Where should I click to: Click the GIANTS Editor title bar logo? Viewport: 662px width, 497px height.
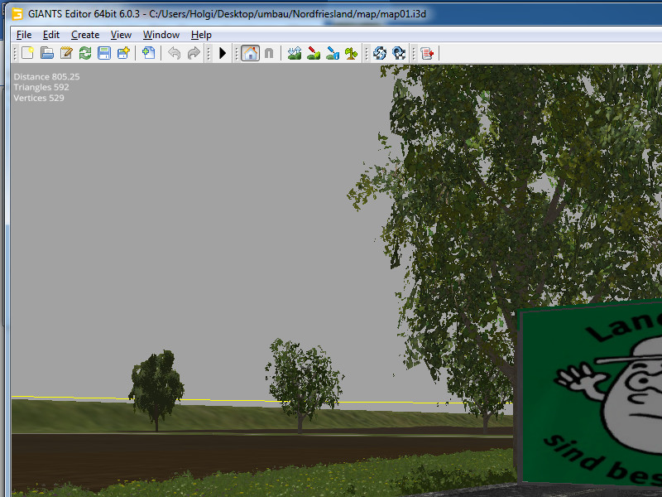click(x=17, y=14)
